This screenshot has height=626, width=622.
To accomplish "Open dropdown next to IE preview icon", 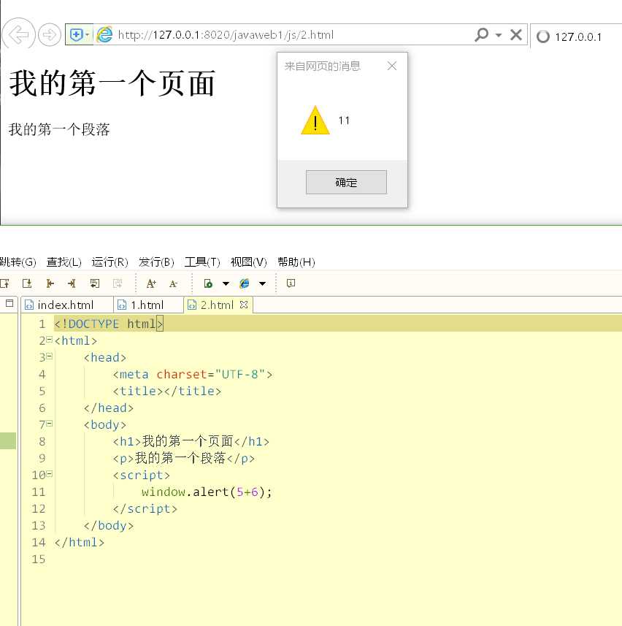I will click(x=262, y=283).
